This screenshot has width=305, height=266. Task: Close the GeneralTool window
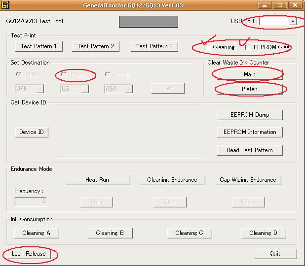pyautogui.click(x=295, y=5)
